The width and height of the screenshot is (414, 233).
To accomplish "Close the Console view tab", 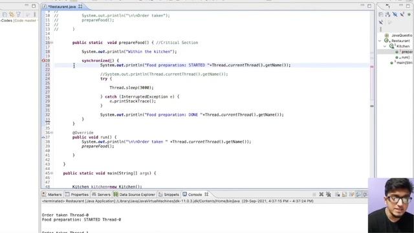I will pyautogui.click(x=206, y=194).
